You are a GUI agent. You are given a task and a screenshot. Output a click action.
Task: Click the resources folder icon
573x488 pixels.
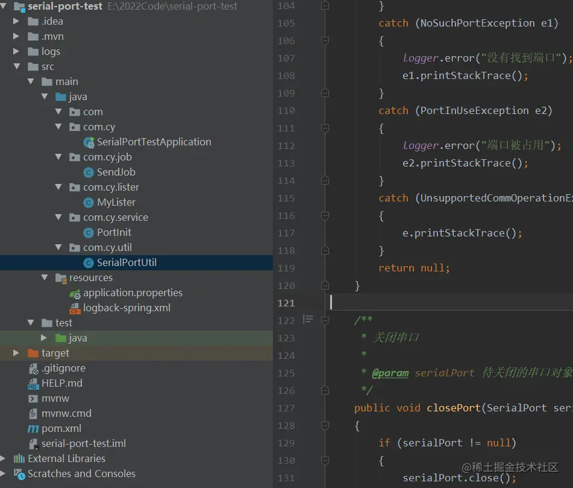pos(61,279)
